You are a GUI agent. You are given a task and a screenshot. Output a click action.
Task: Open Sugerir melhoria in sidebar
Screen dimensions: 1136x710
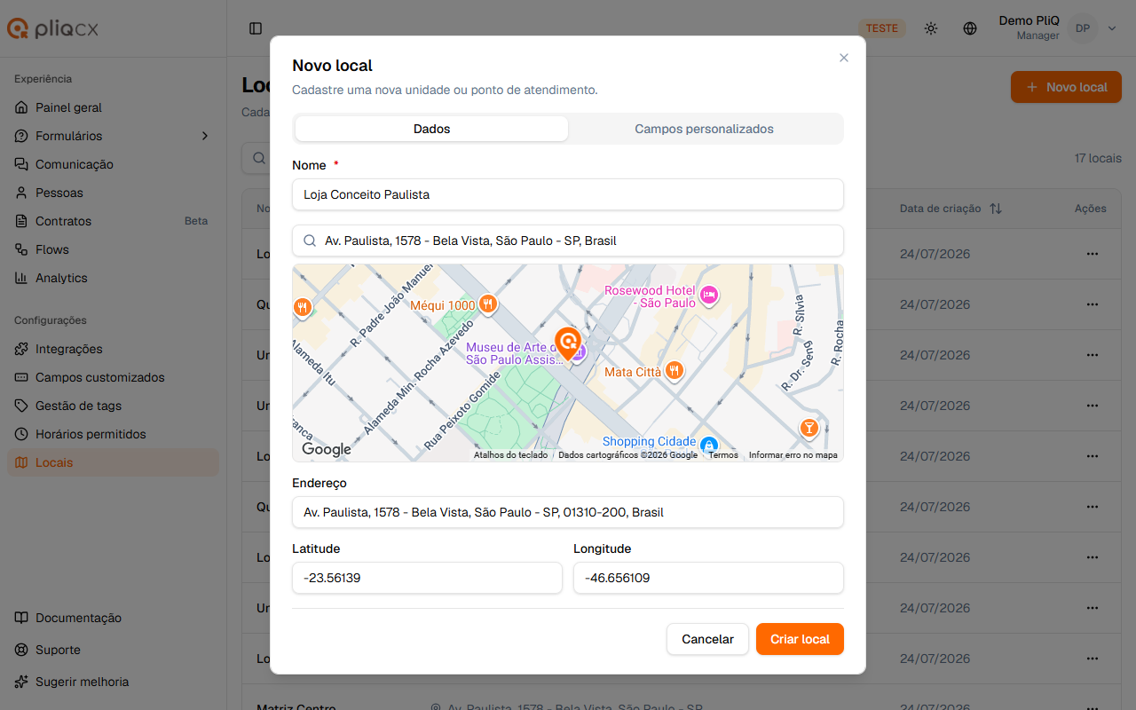point(113,682)
